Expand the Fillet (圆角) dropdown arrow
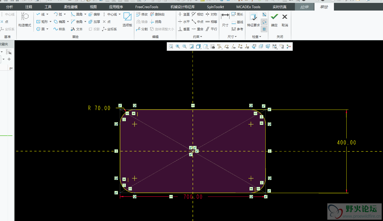Image resolution: width=383 pixels, height=221 pixels. [85, 14]
